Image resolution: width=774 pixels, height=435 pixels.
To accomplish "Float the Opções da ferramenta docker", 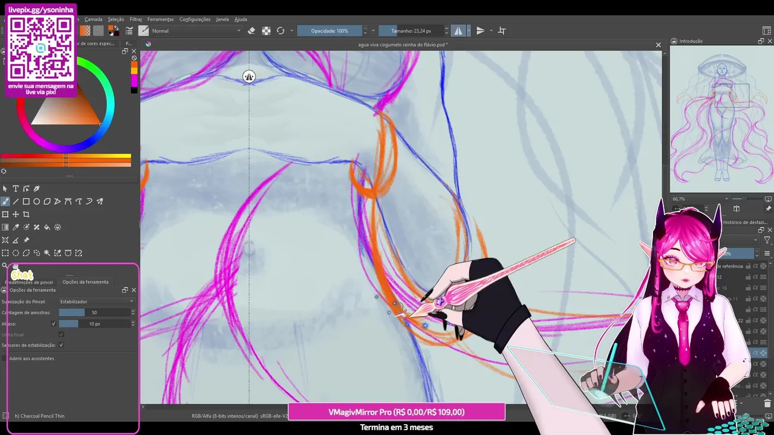I will 125,290.
